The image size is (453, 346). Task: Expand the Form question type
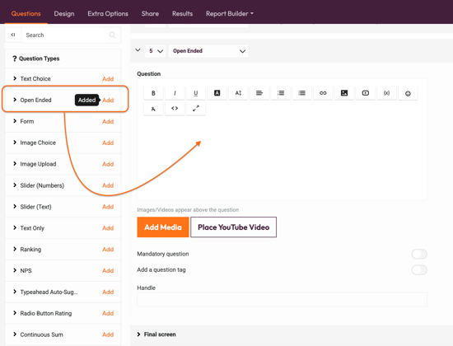click(x=15, y=121)
